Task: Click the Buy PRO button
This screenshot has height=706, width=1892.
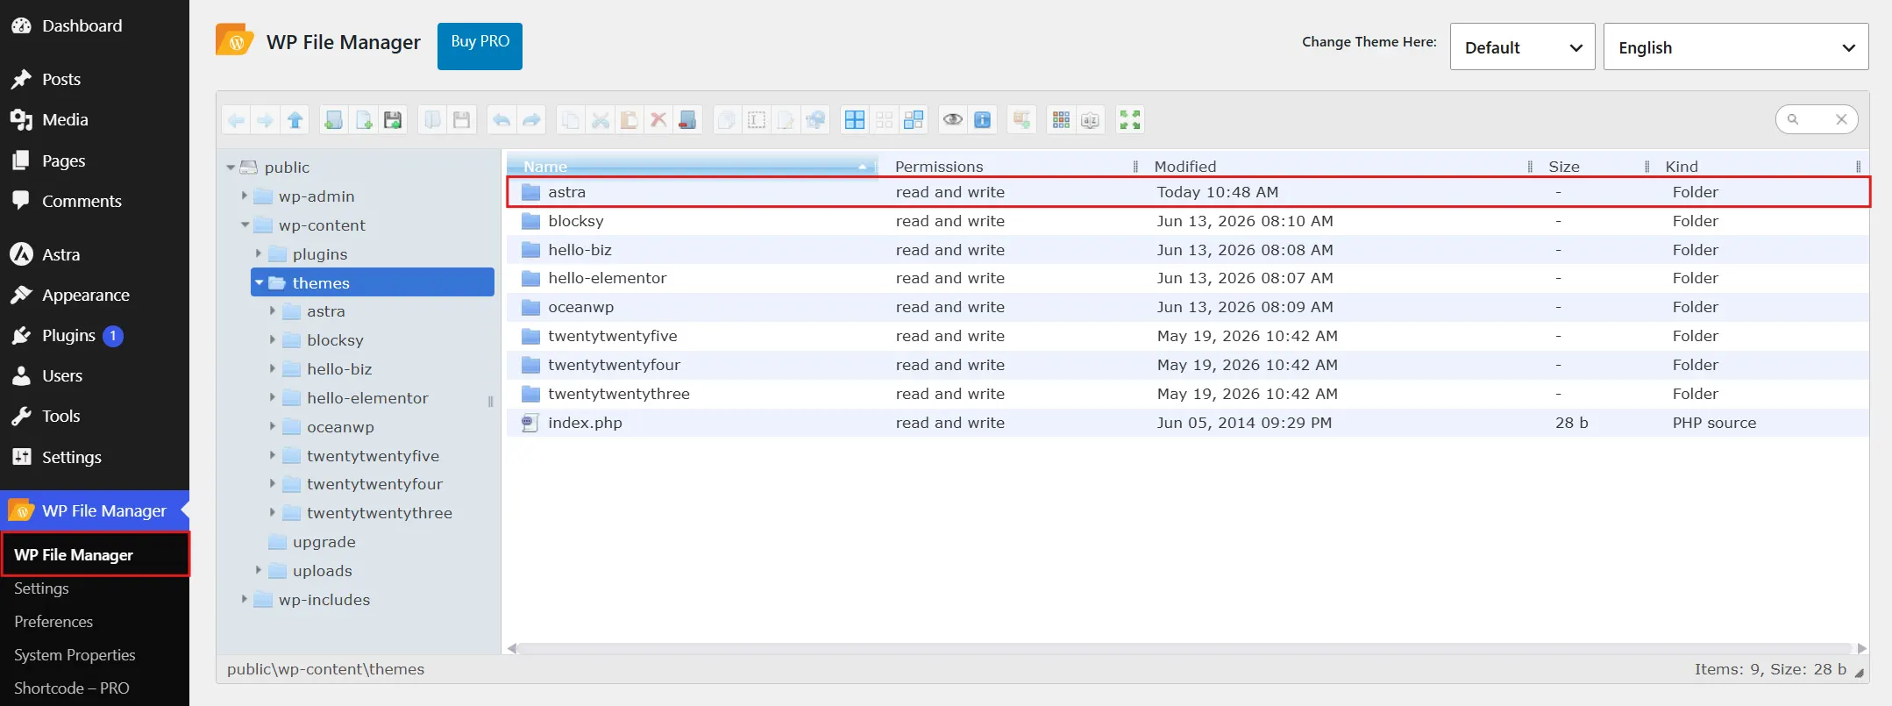Action: pos(480,46)
